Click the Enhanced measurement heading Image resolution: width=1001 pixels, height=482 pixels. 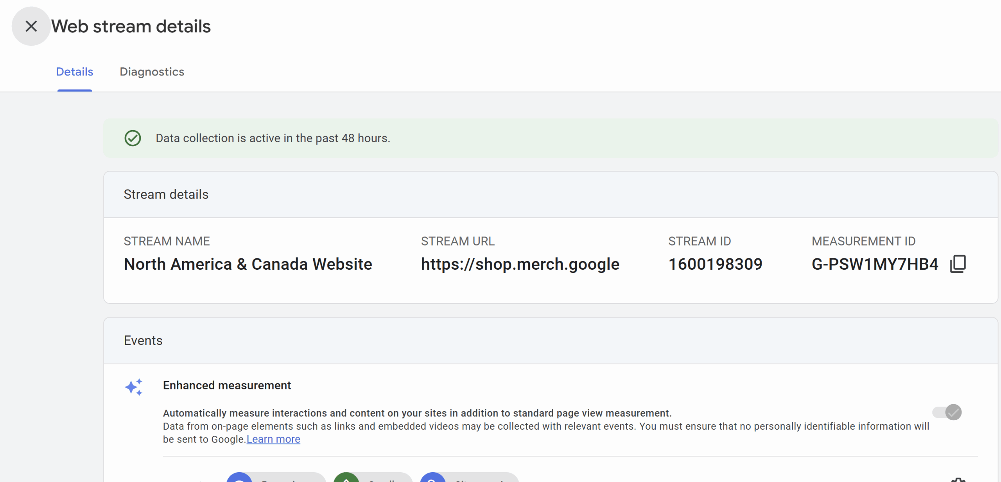coord(227,385)
